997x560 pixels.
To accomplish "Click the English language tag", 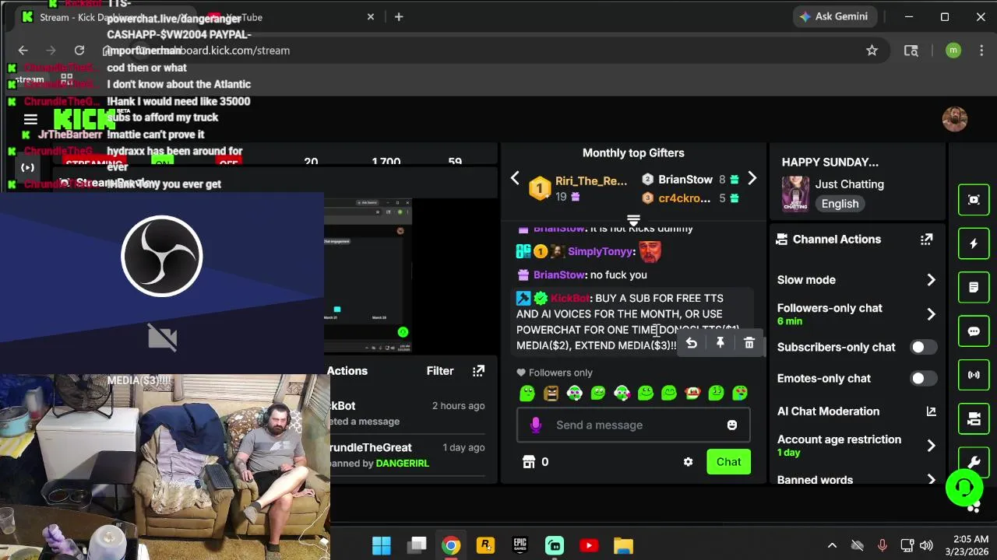I will click(840, 204).
